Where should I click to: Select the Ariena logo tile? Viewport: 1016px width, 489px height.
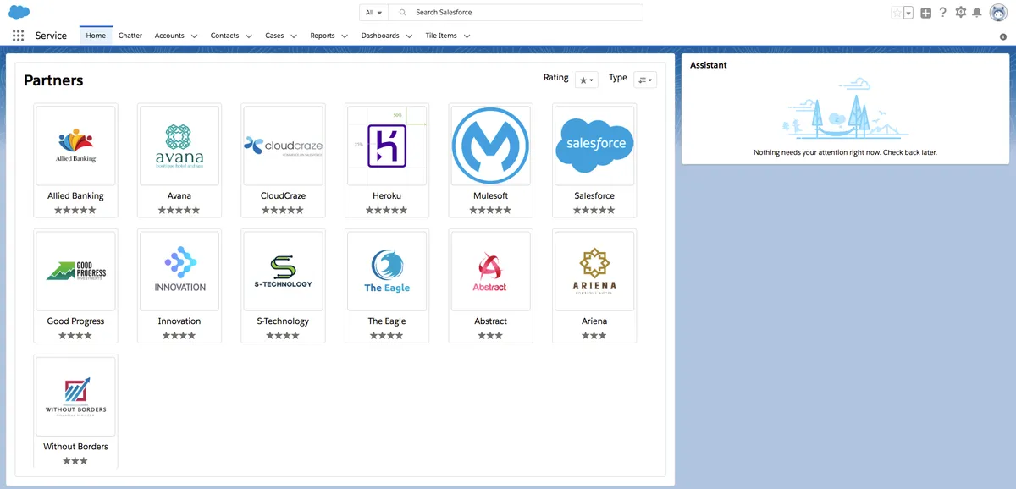[x=594, y=271]
